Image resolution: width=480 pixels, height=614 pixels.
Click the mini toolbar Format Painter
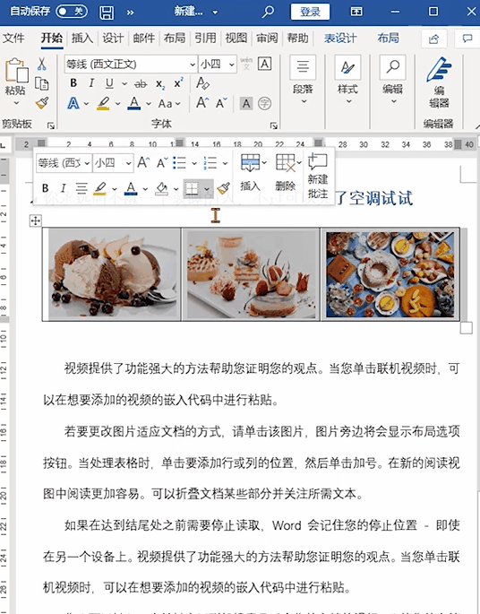click(x=224, y=188)
